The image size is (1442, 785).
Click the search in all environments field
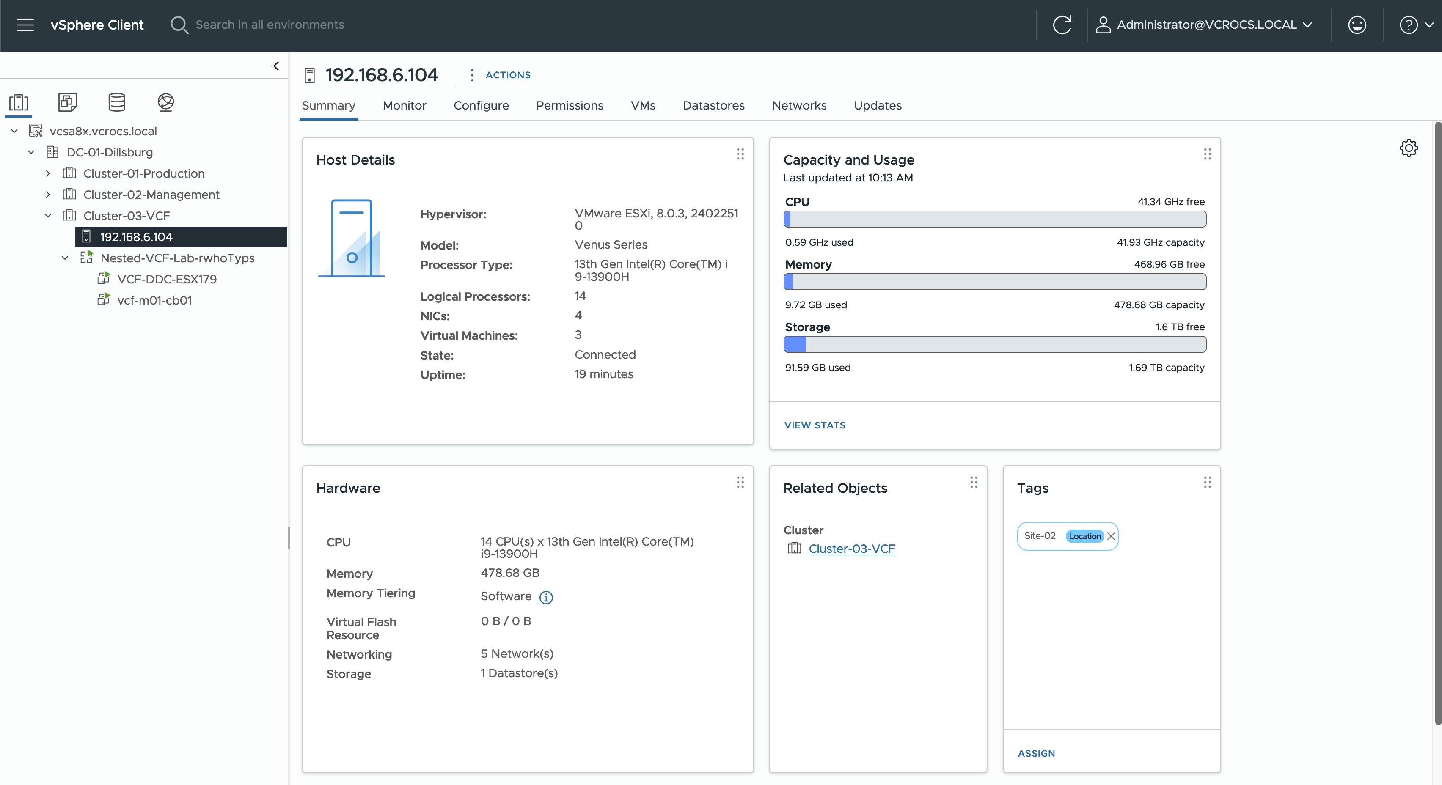[x=270, y=25]
